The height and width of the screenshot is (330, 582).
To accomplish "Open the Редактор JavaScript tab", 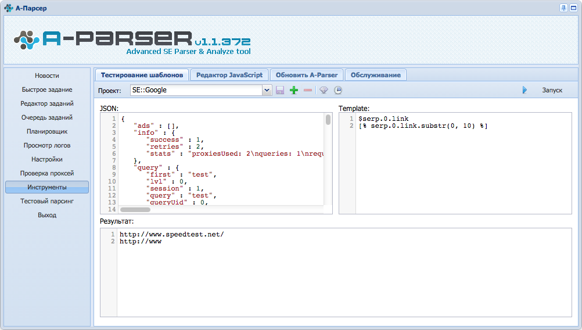I will point(229,75).
